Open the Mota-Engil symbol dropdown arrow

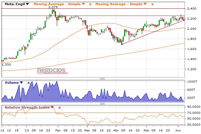pos(27,4)
